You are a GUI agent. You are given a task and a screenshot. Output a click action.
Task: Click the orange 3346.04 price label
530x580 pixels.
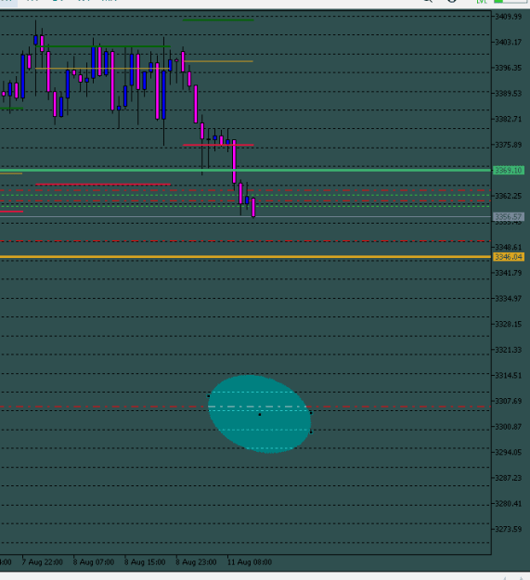pos(509,257)
